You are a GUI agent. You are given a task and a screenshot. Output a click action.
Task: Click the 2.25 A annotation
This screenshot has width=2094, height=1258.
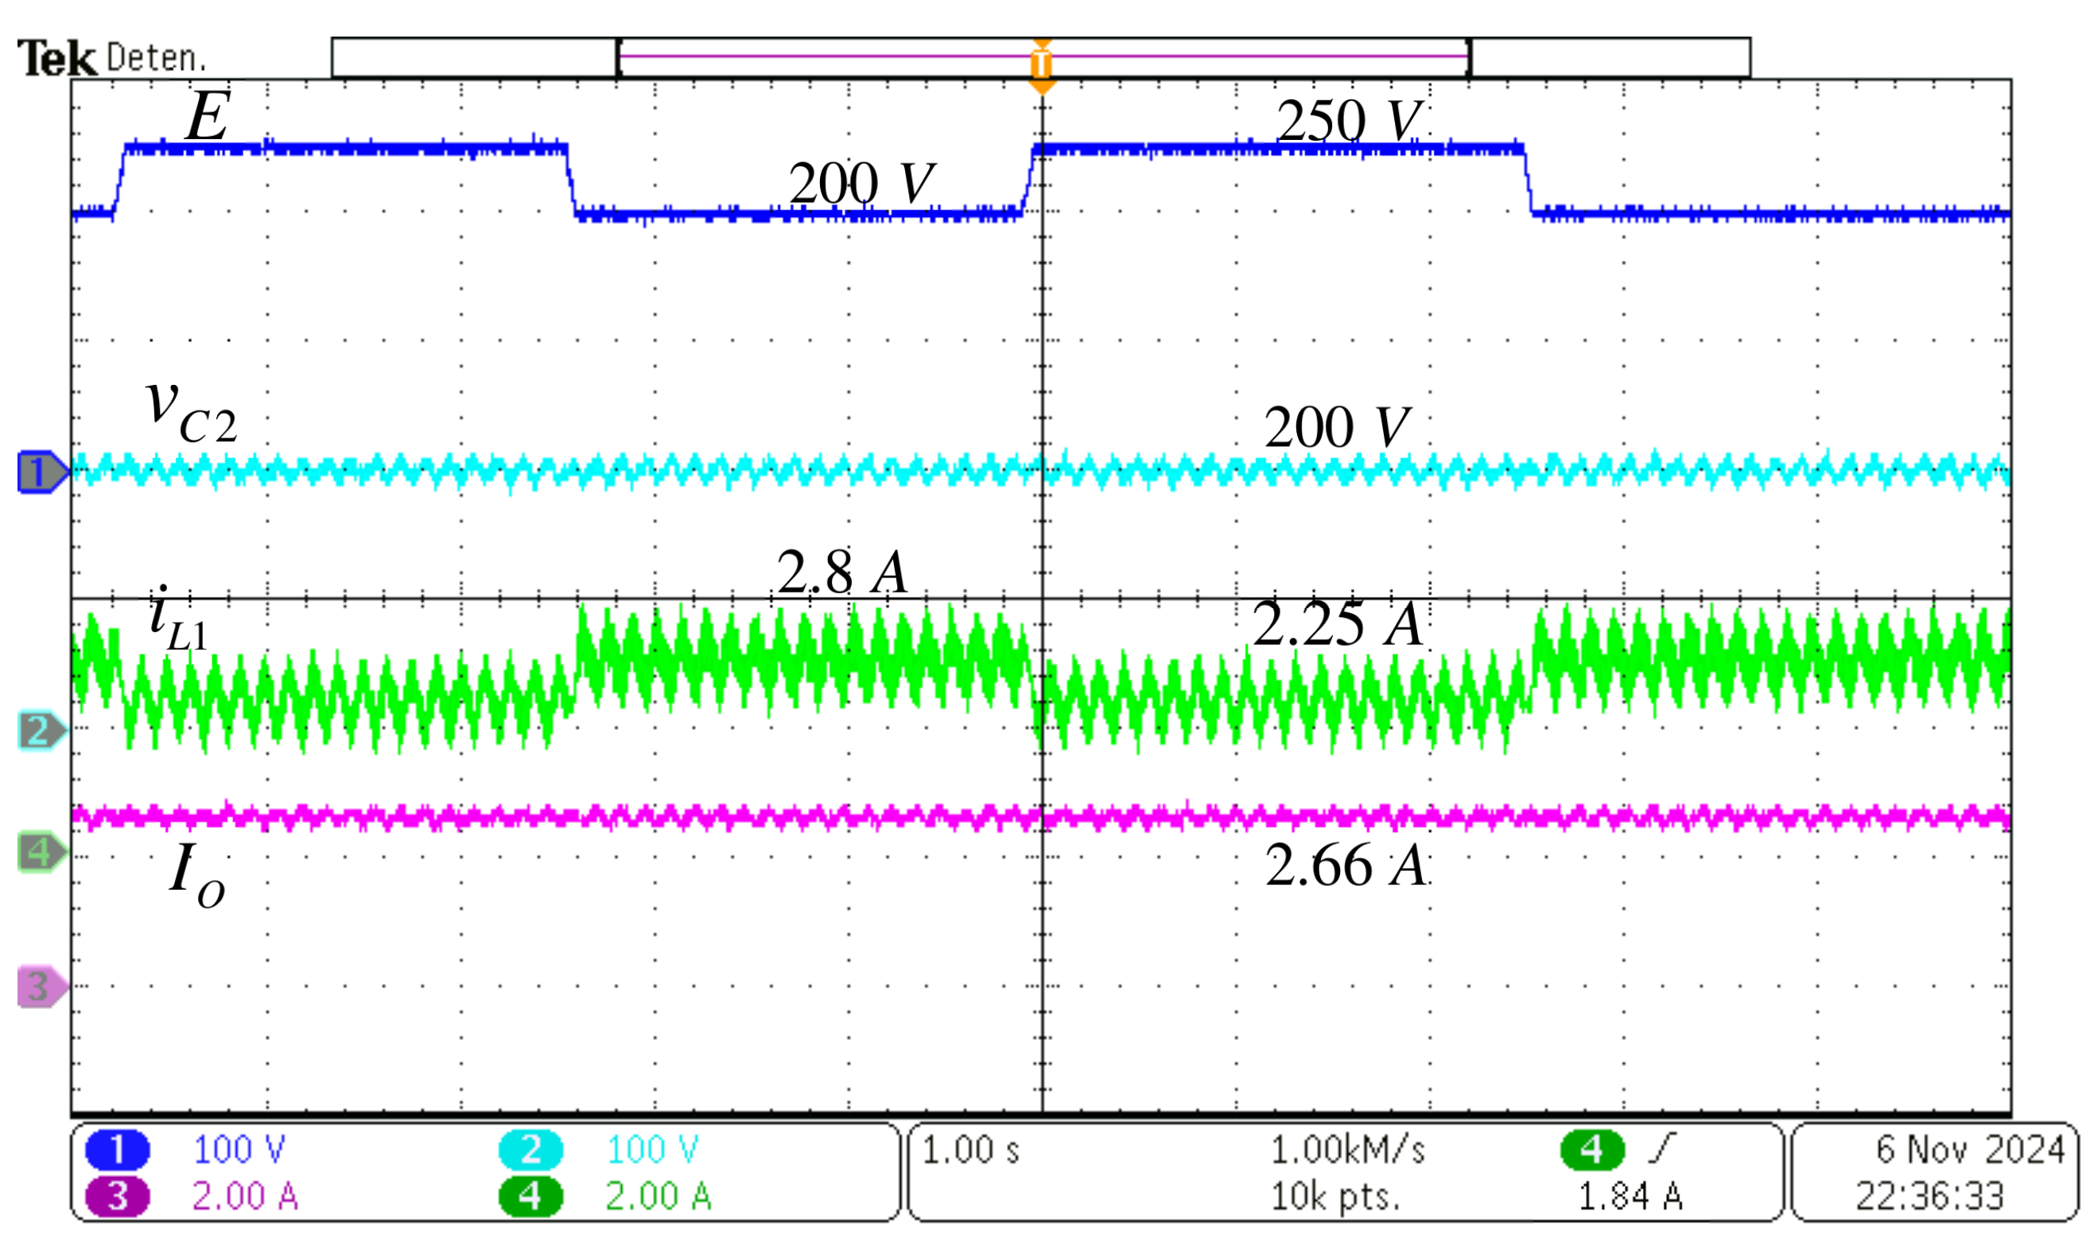pyautogui.click(x=1338, y=624)
